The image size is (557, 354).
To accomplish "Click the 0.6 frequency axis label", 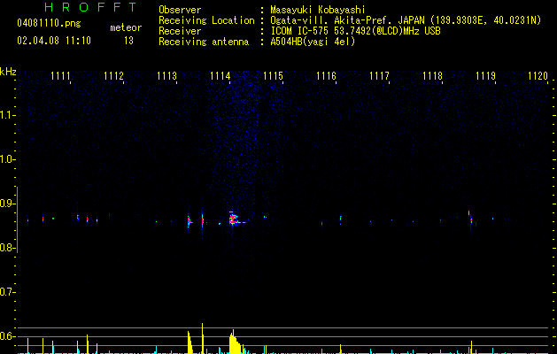I will [x=7, y=336].
